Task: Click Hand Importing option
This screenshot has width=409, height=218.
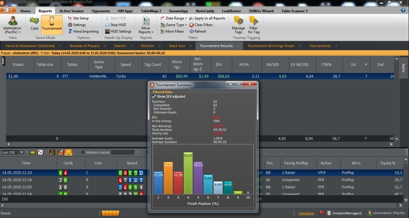Action: pyautogui.click(x=83, y=31)
